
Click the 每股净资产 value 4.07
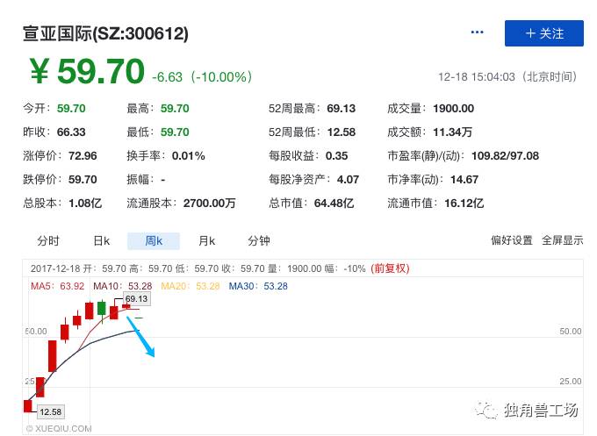[x=348, y=179]
